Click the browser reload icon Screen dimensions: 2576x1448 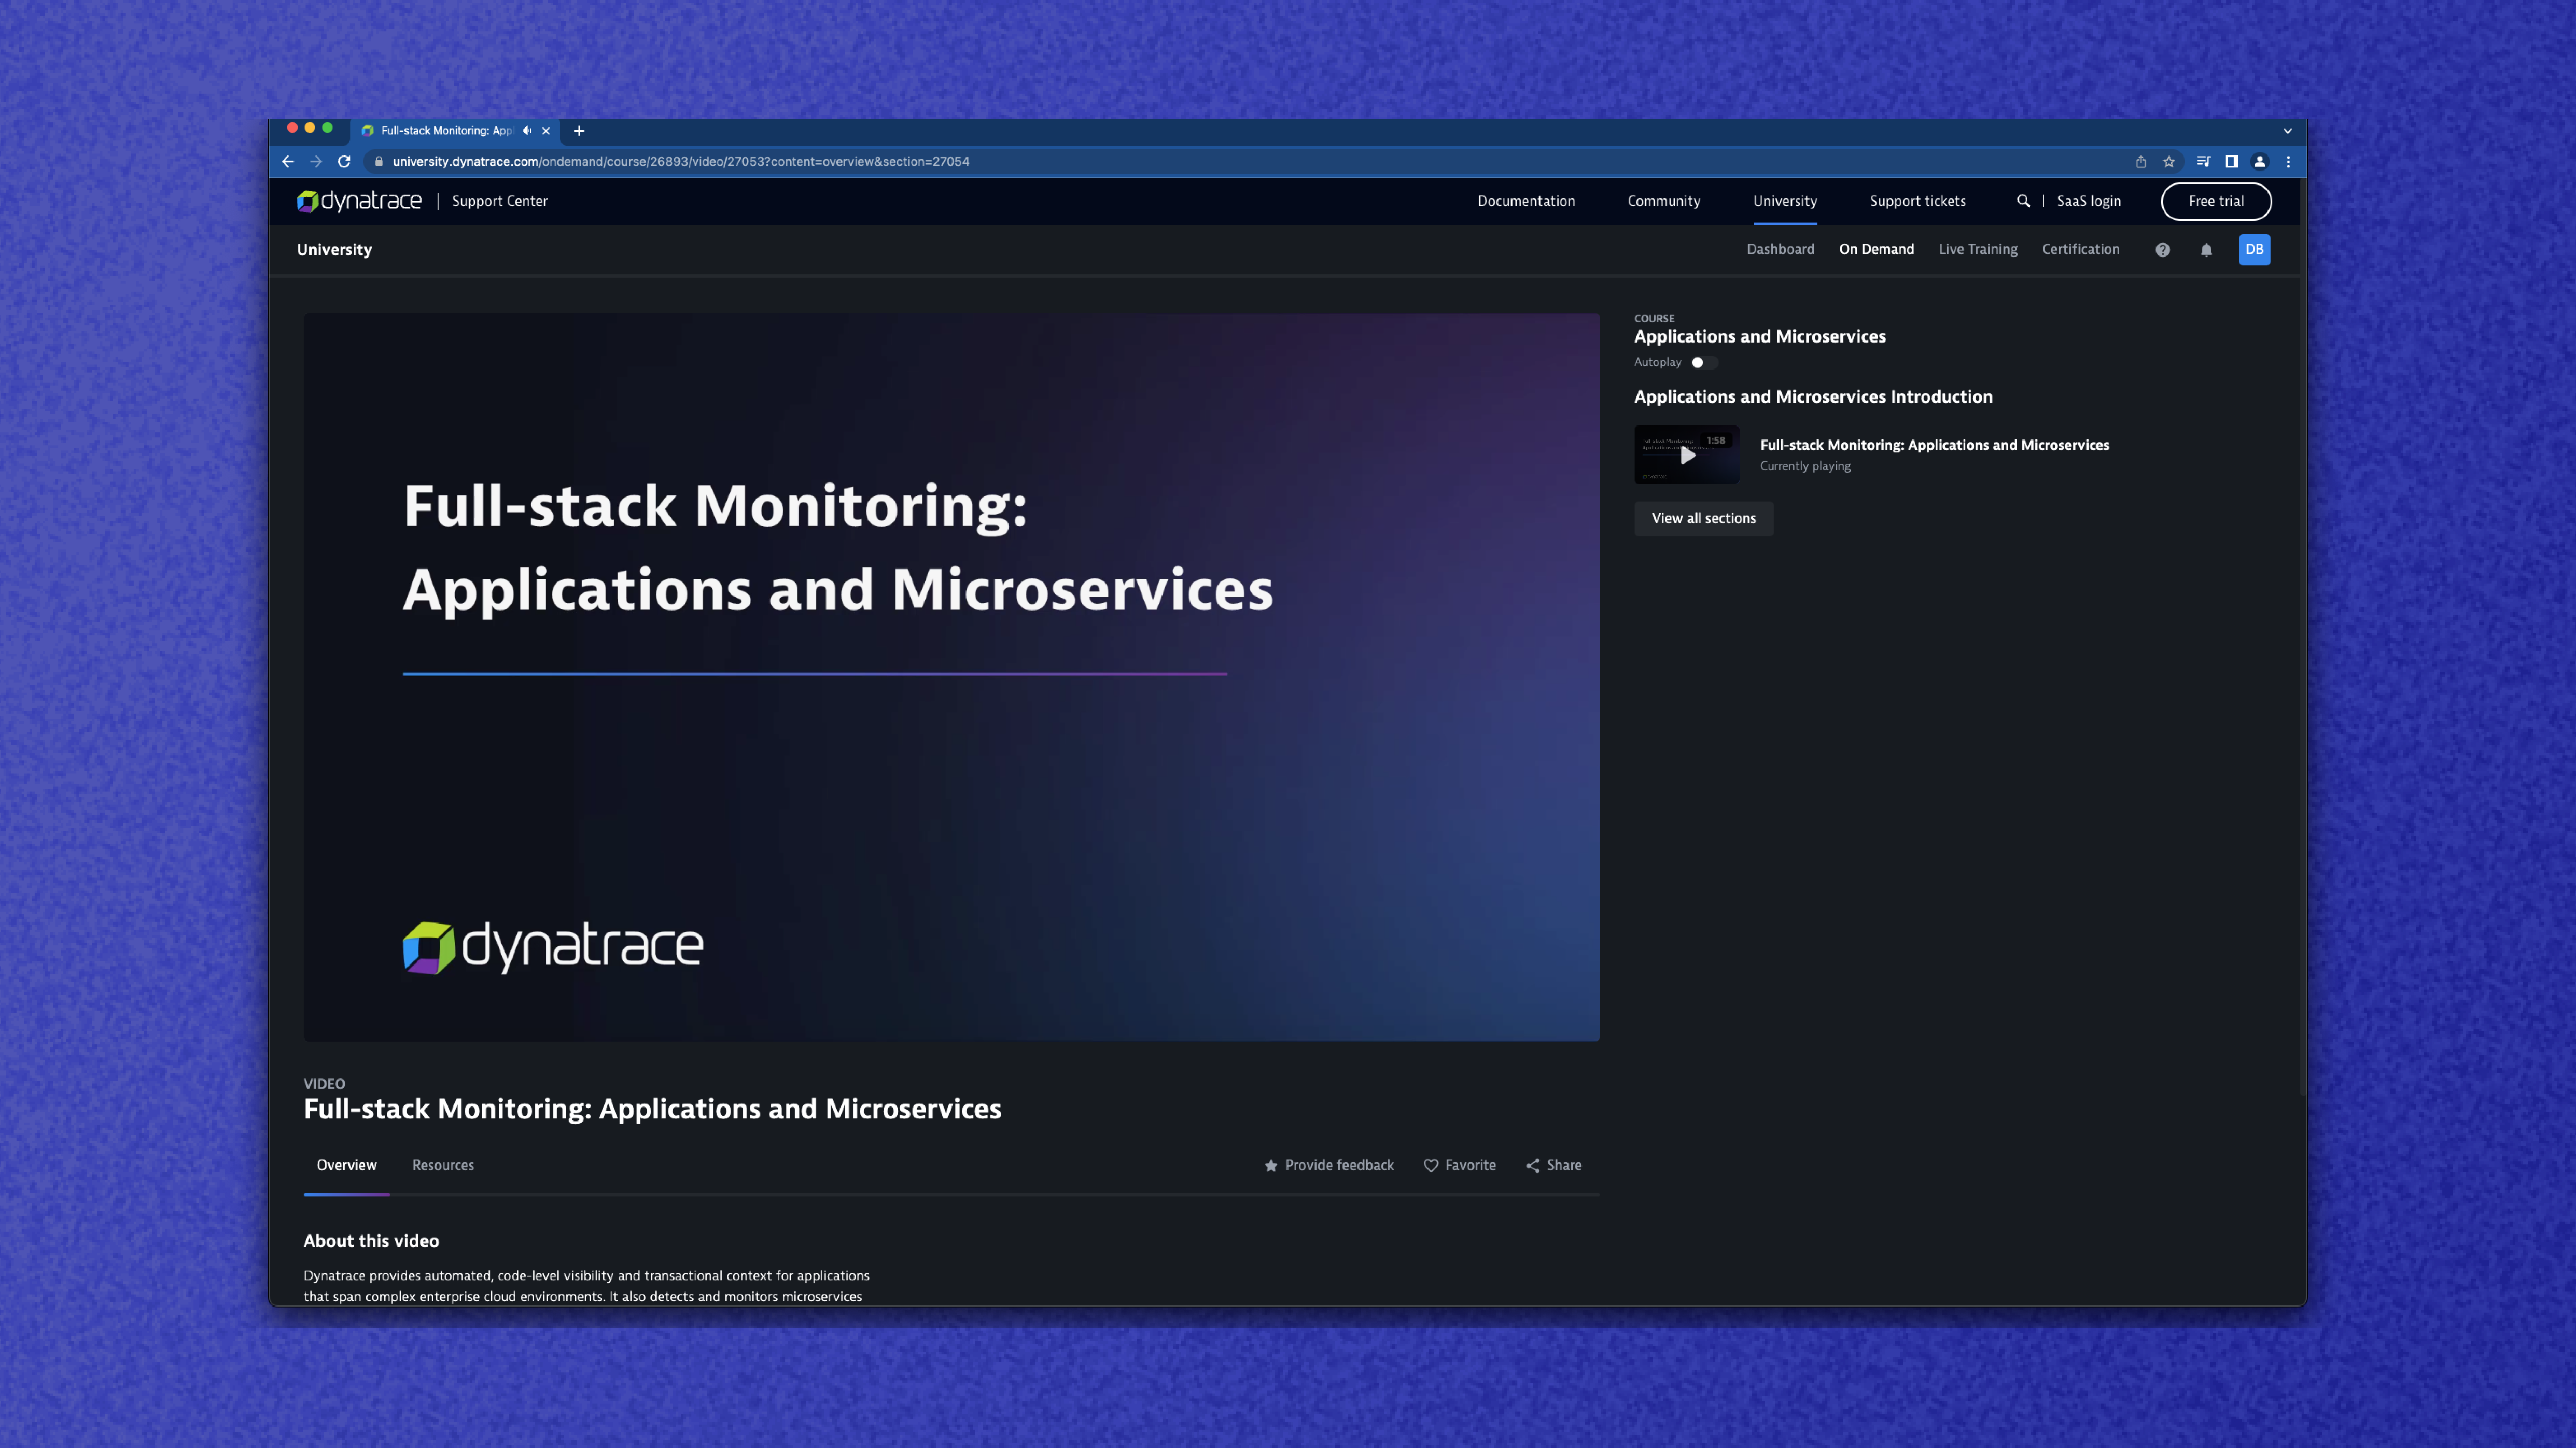coord(344,162)
